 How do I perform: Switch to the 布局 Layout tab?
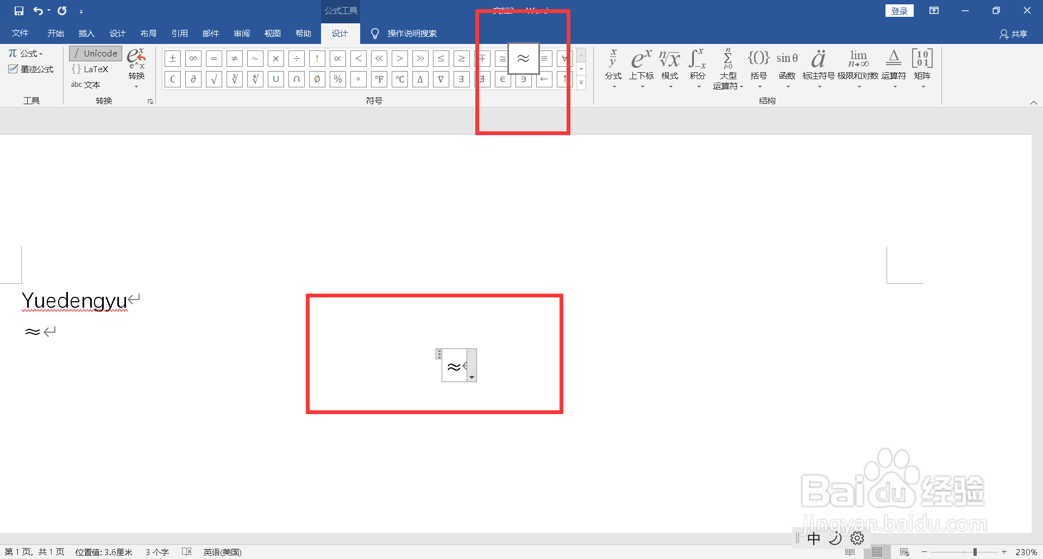pyautogui.click(x=148, y=33)
